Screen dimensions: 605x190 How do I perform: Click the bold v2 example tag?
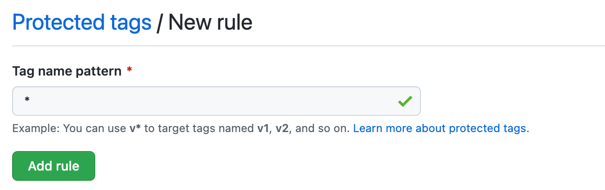coord(282,128)
